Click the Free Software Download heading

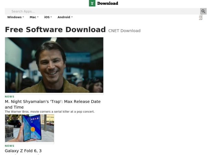coord(55,30)
